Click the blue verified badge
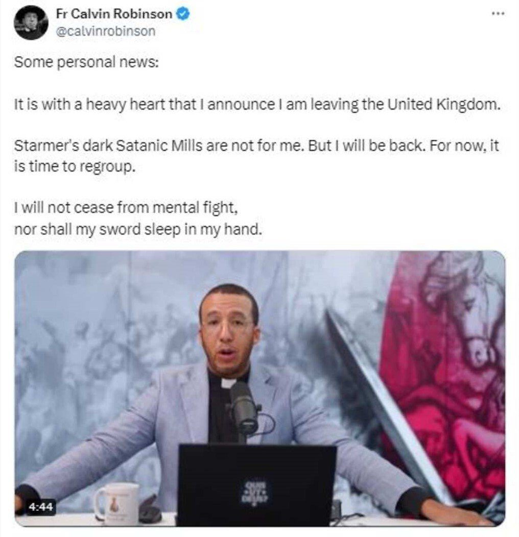This screenshot has height=537, width=519. 183,14
